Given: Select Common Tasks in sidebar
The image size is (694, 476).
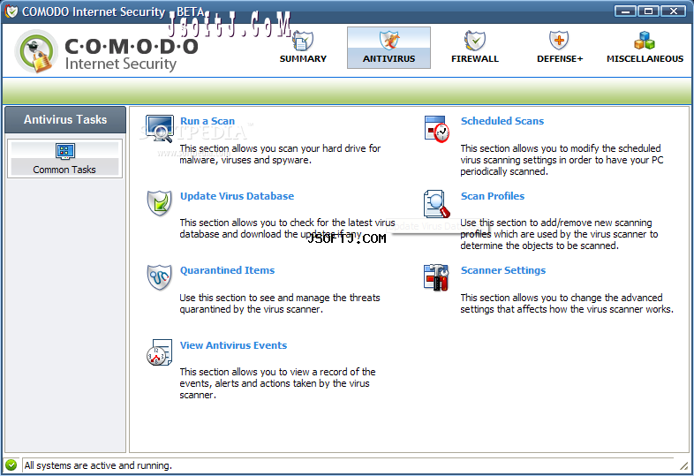Looking at the screenshot, I should 64,158.
